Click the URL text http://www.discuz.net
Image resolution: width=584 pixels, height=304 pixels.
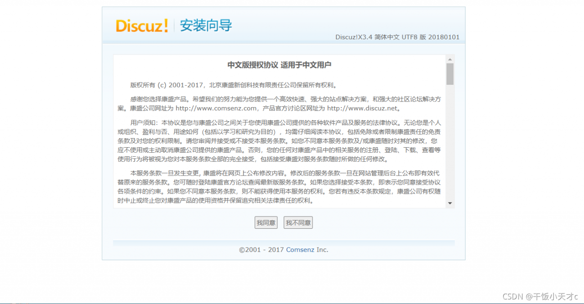tap(363, 108)
